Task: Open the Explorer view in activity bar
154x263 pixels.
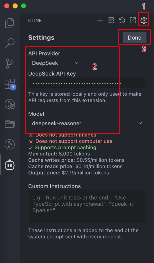Action: [9, 23]
